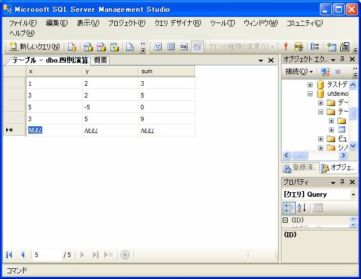The width and height of the screenshot is (361, 279).
Task: Click the current row number input field
Action: (x=46, y=255)
